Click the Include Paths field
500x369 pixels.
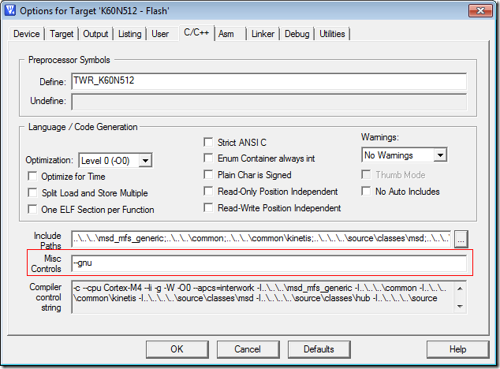tap(261, 239)
